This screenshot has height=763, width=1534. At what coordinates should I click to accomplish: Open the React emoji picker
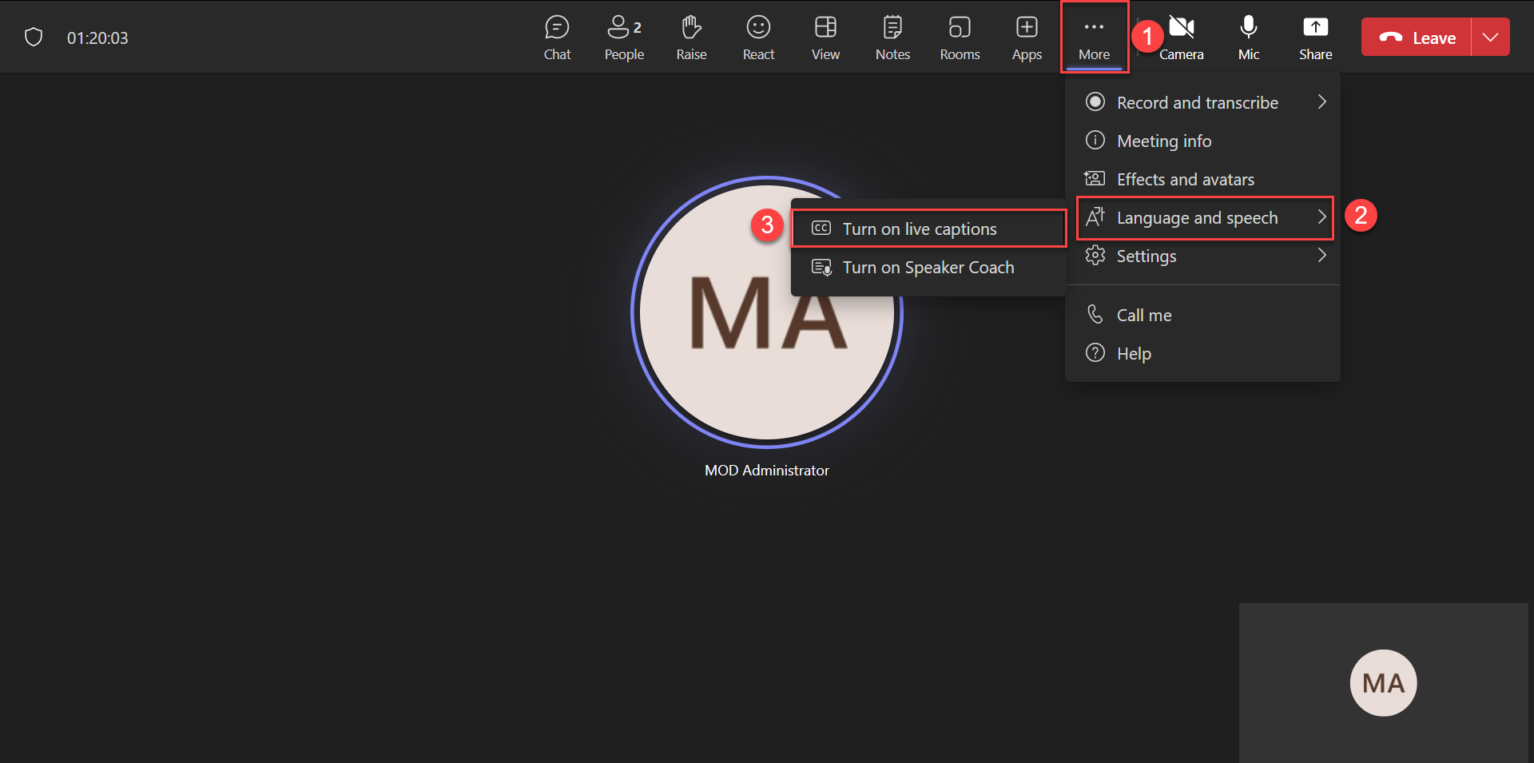(x=758, y=38)
